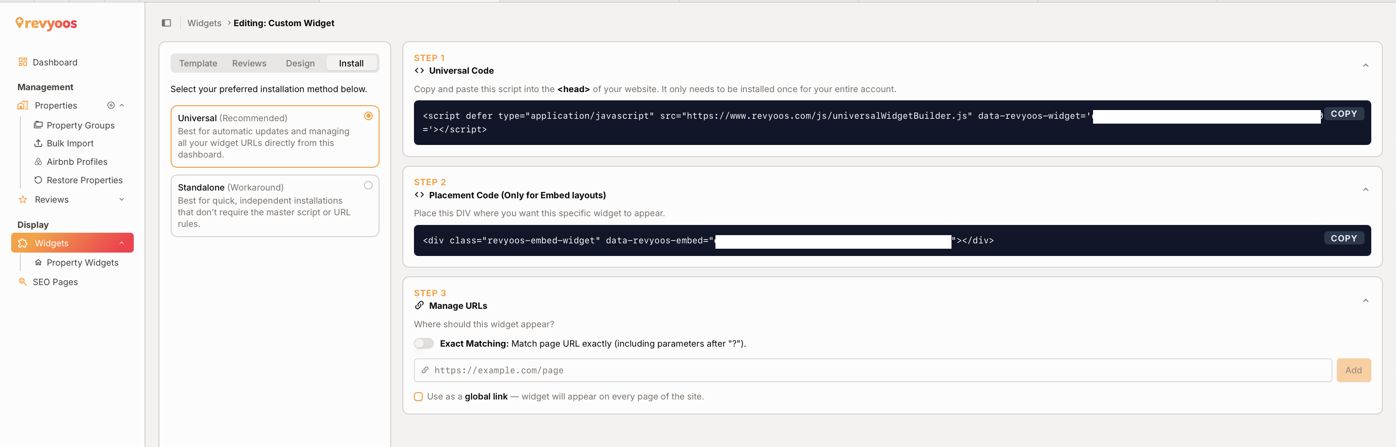Click the Property Groups folder icon
The image size is (1396, 447).
(38, 125)
